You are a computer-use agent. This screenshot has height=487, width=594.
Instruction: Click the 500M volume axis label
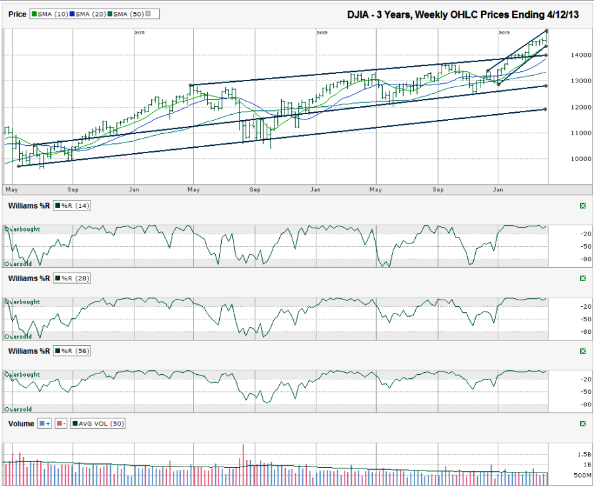582,475
